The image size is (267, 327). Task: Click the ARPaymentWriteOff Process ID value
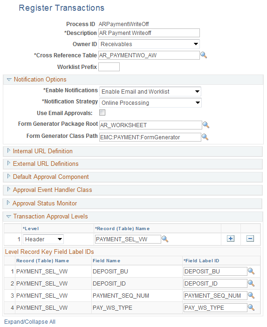[123, 24]
